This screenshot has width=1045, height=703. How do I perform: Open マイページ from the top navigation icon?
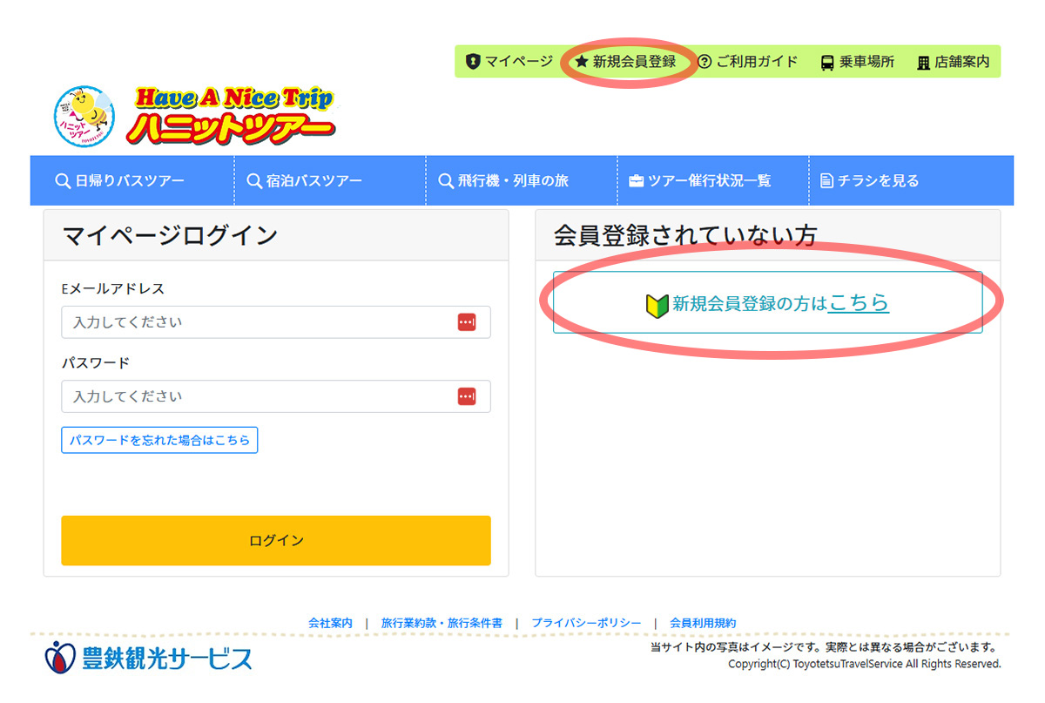(475, 62)
